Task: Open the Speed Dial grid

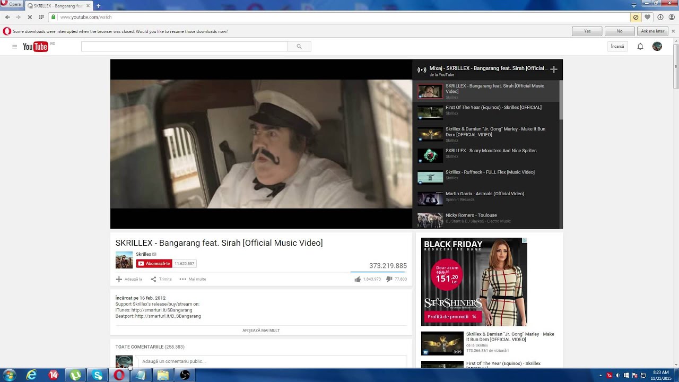Action: 41,17
